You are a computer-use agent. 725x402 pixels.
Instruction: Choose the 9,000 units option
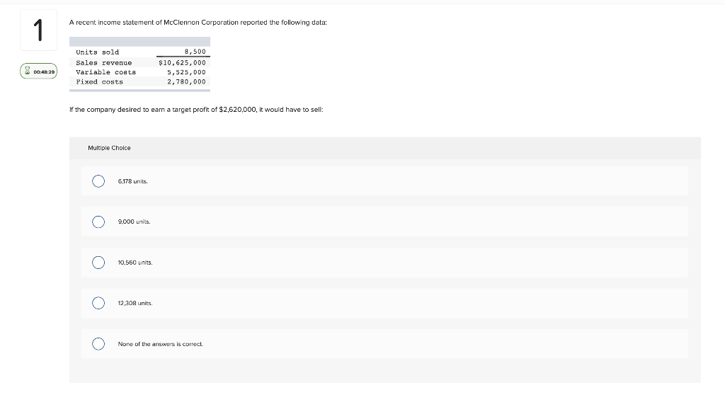98,222
